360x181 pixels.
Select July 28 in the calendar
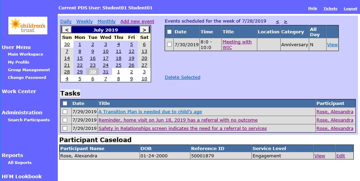[67, 72]
